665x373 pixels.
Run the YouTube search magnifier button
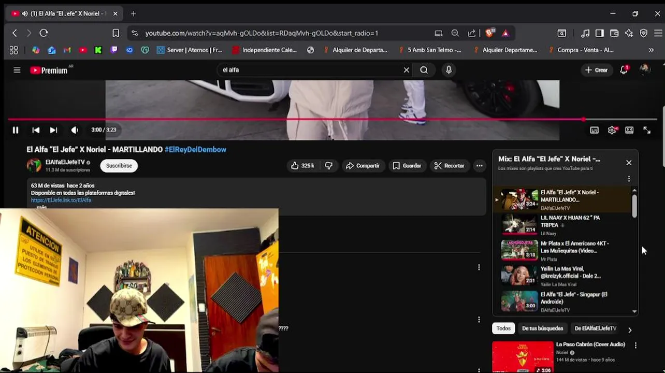pos(424,70)
